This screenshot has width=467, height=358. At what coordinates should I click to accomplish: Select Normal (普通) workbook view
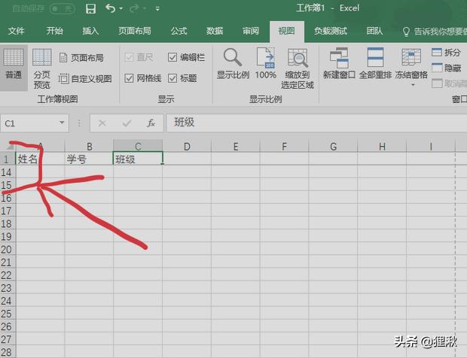tap(14, 65)
